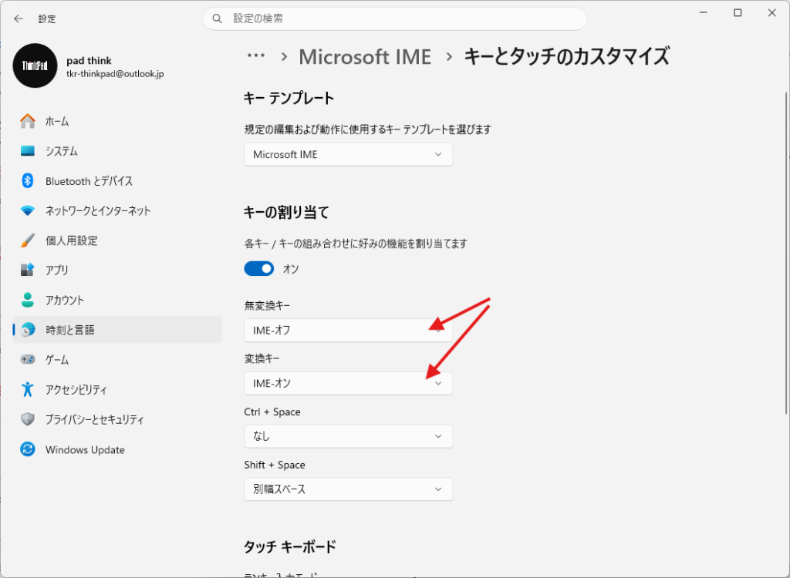Open the key template Microsoft IME dropdown
This screenshot has width=790, height=578.
pos(348,155)
